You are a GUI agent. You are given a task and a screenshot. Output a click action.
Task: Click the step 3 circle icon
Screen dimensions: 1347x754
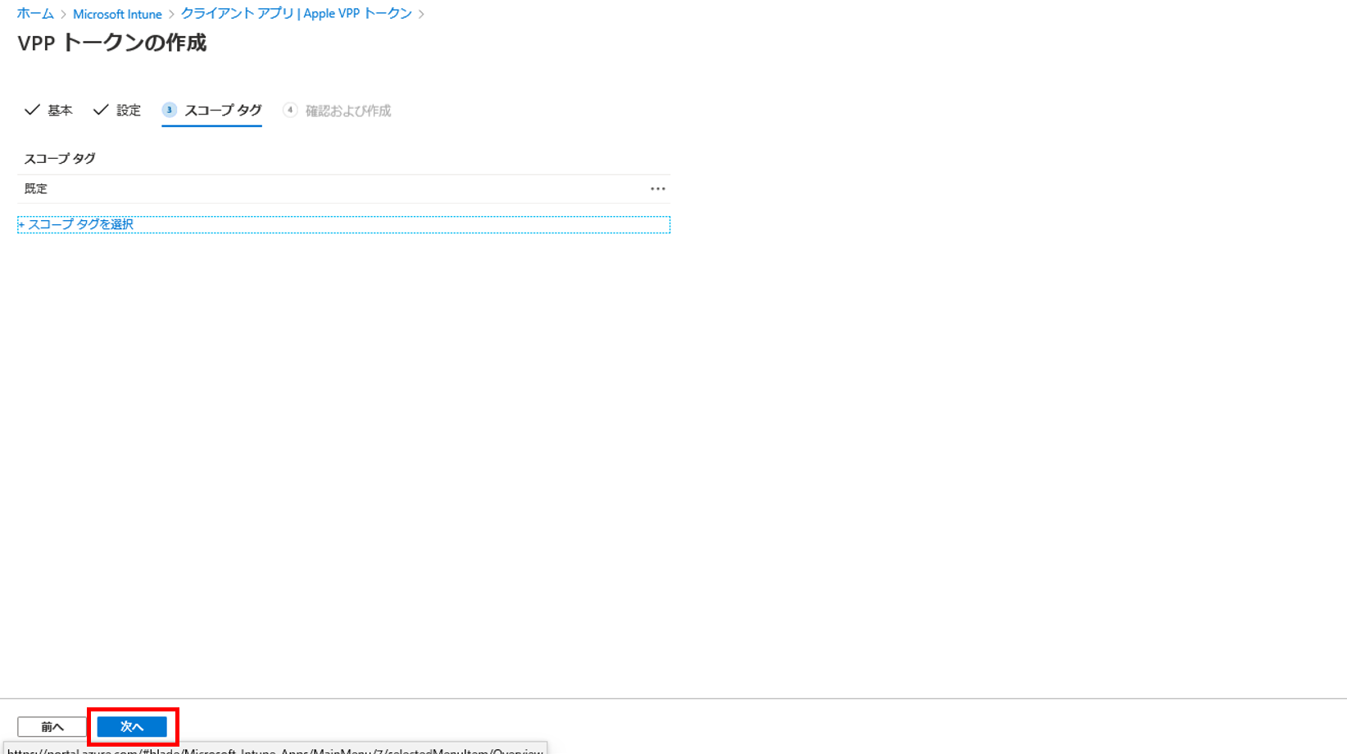pos(170,110)
